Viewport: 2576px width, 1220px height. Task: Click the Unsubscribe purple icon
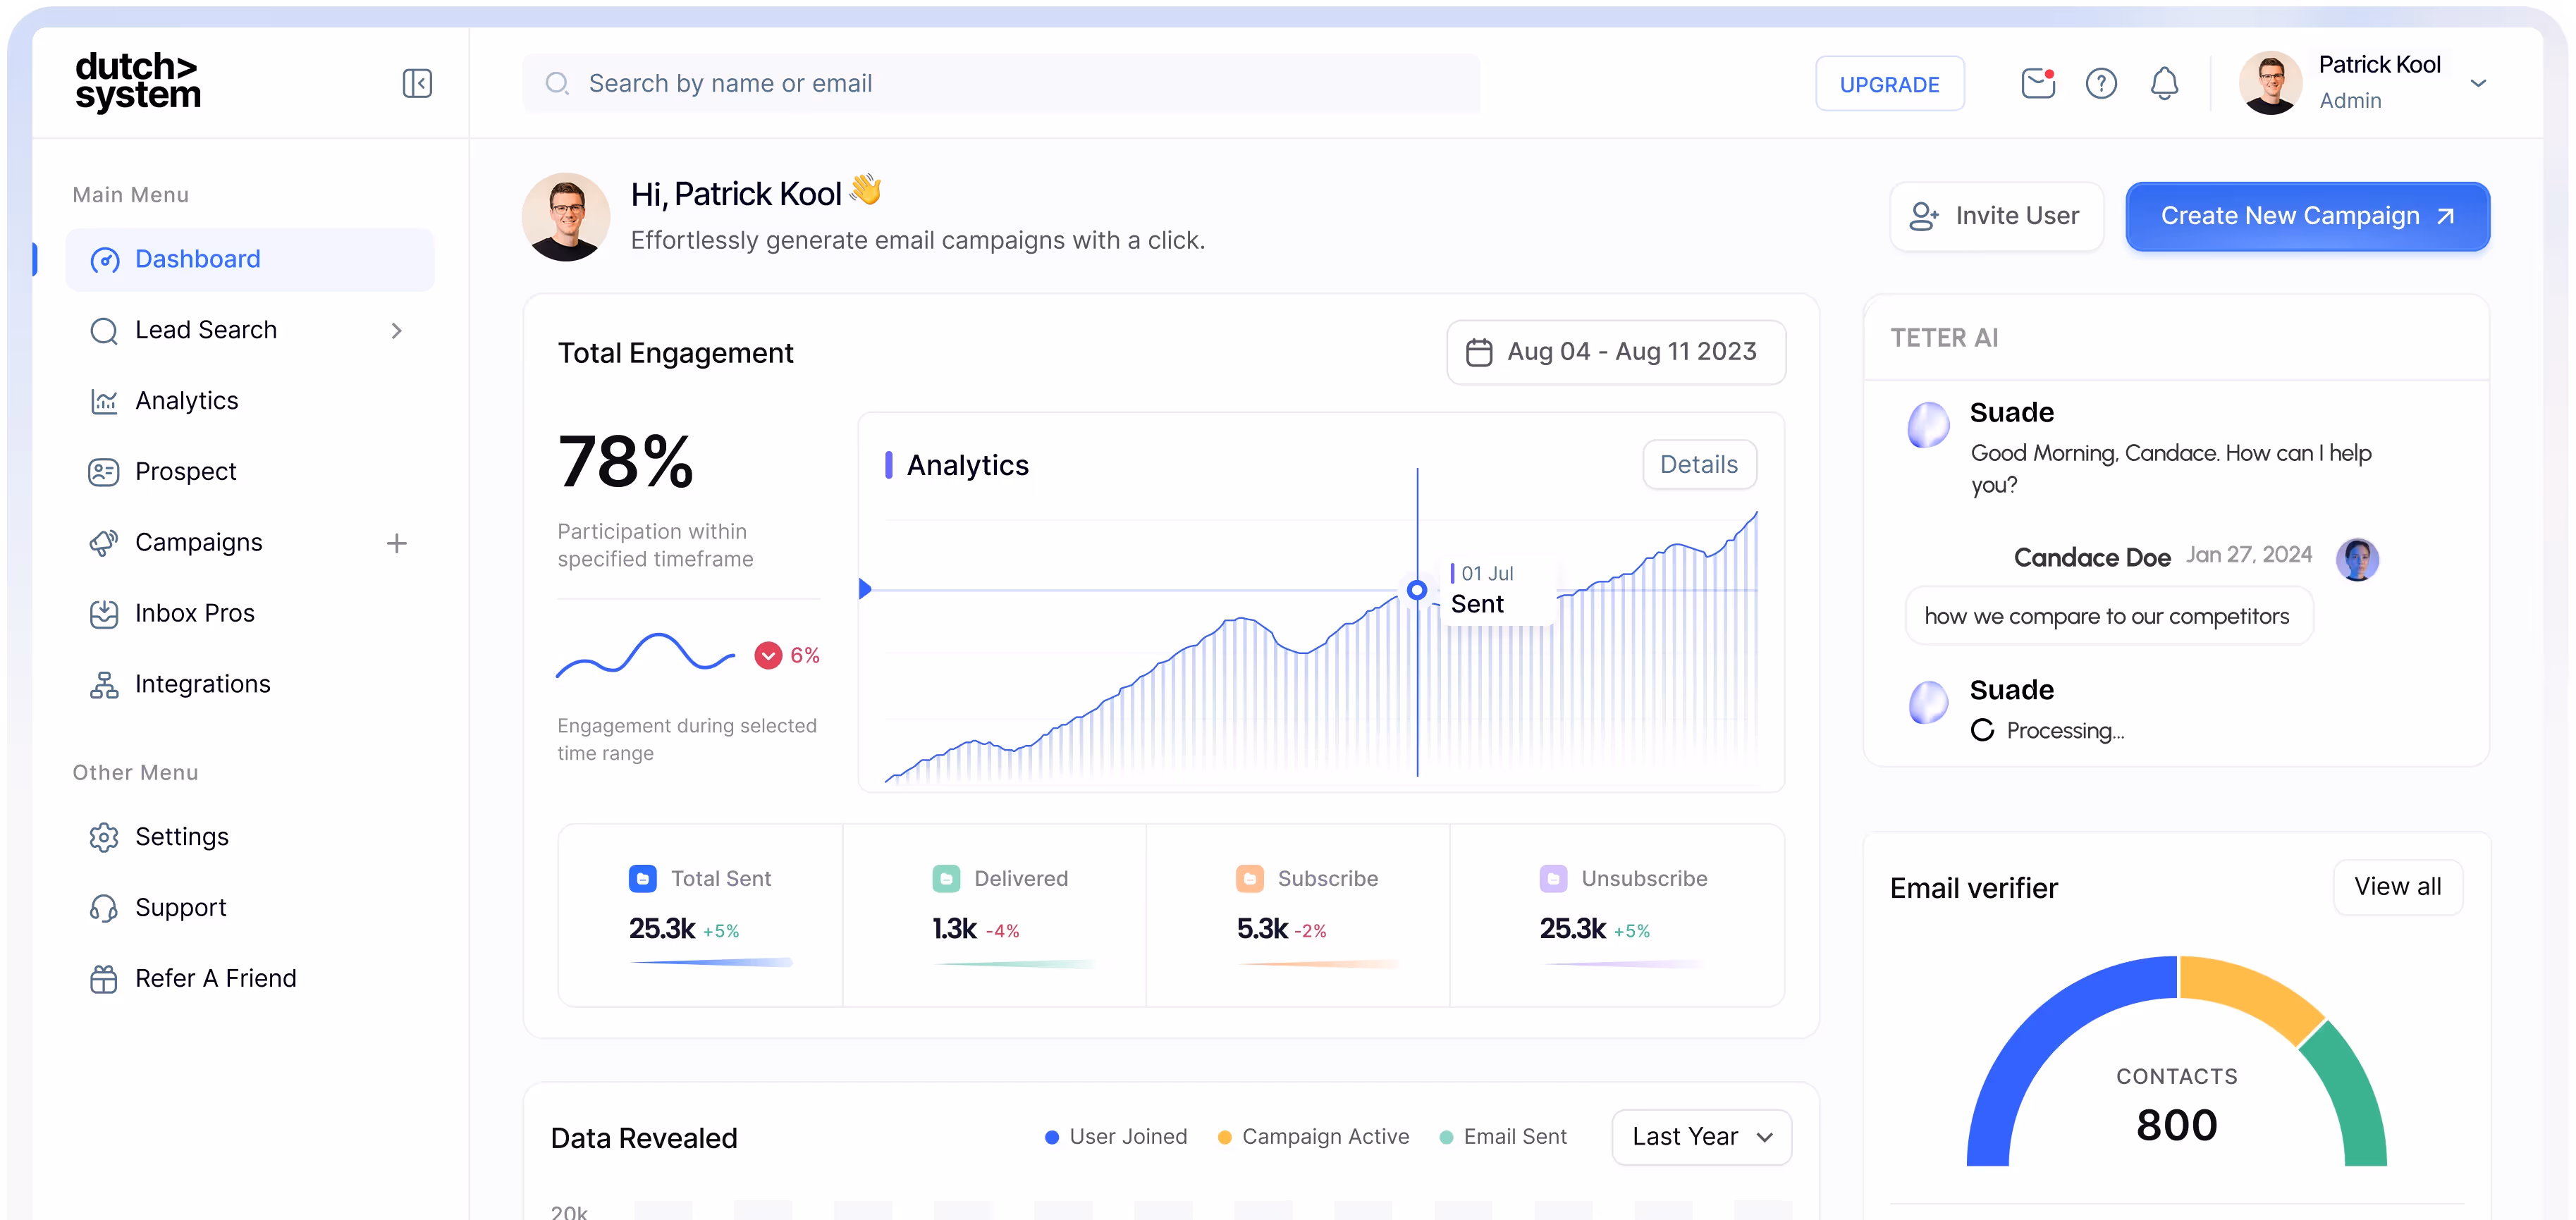point(1553,879)
